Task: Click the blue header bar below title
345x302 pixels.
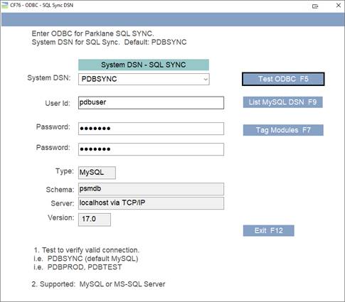Action: point(172,19)
